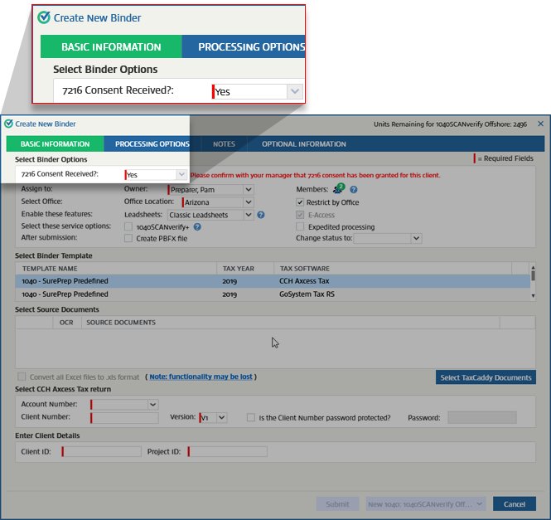
Task: Open the Account Number dropdown
Action: click(x=152, y=405)
